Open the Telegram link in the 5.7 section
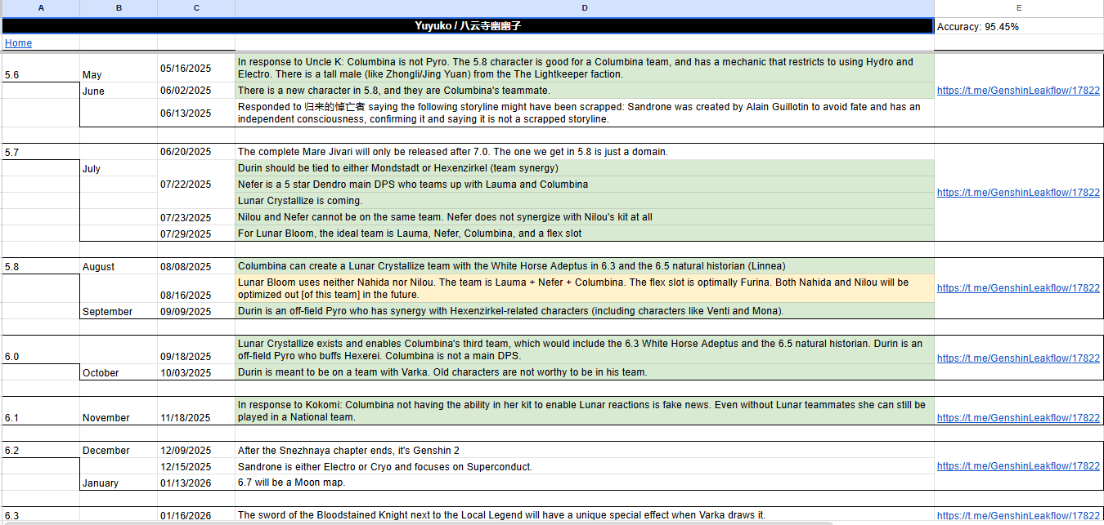 tap(1018, 193)
